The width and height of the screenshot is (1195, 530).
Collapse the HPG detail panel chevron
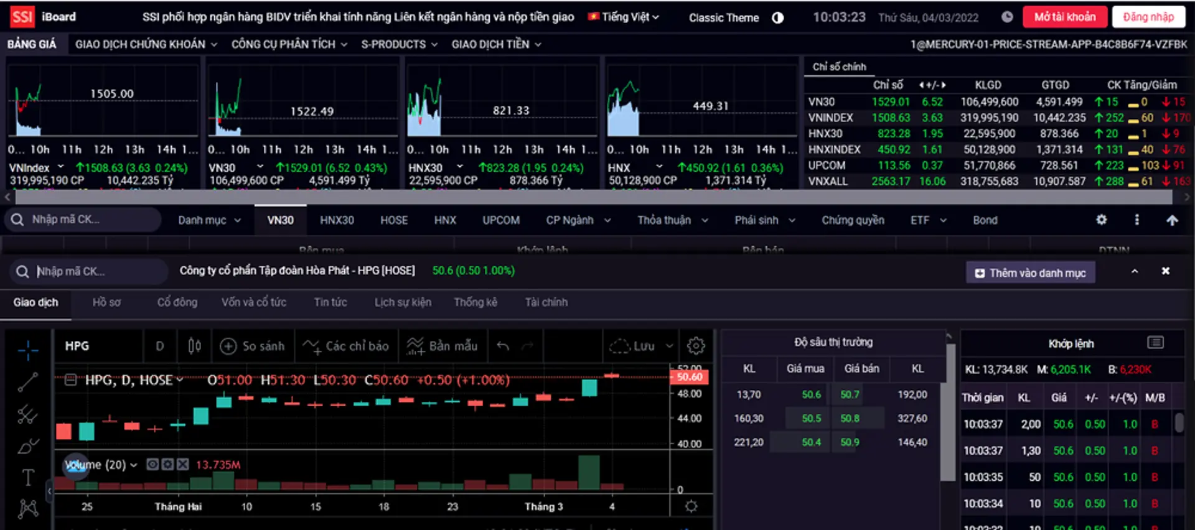point(1135,271)
